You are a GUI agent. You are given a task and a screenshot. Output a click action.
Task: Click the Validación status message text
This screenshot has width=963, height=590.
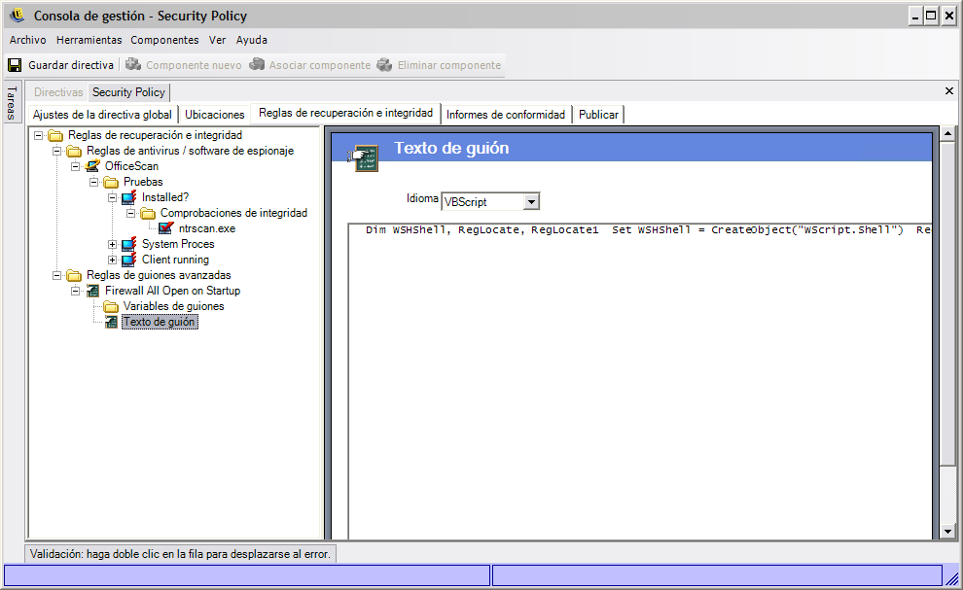180,554
